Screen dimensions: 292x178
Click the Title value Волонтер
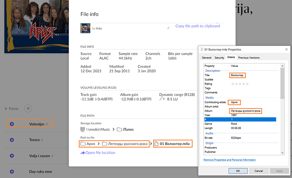pyautogui.click(x=237, y=75)
